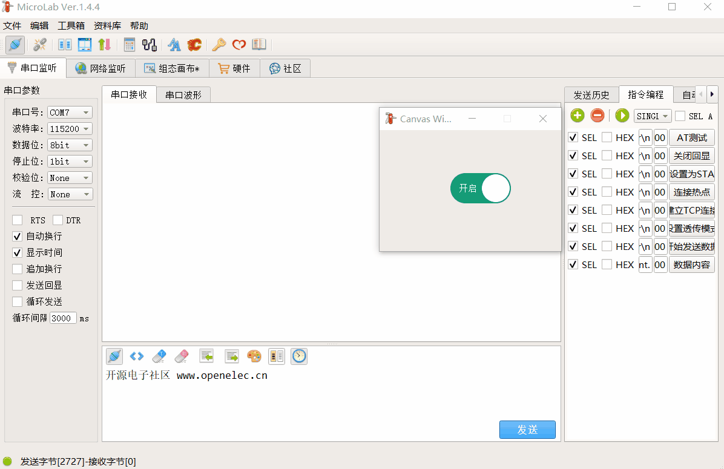
Task: Click the blue angle brackets code icon
Action: pyautogui.click(x=137, y=356)
